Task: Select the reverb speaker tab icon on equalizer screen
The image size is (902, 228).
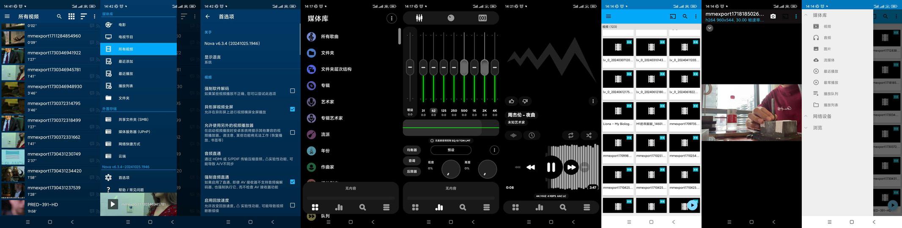Action: [483, 18]
